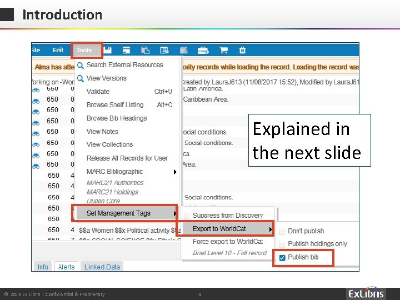This screenshot has height=300, width=400.
Task: Expand Set Management Tags submenu
Action: click(x=127, y=213)
